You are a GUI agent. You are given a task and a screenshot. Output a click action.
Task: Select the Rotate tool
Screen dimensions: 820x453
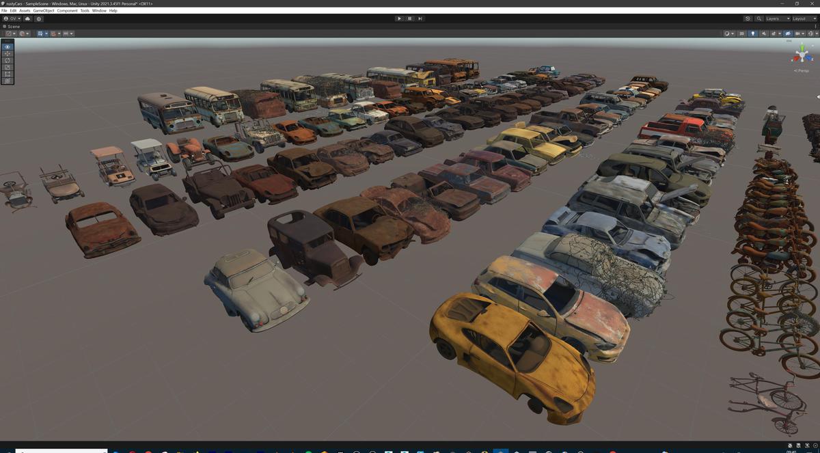click(6, 61)
